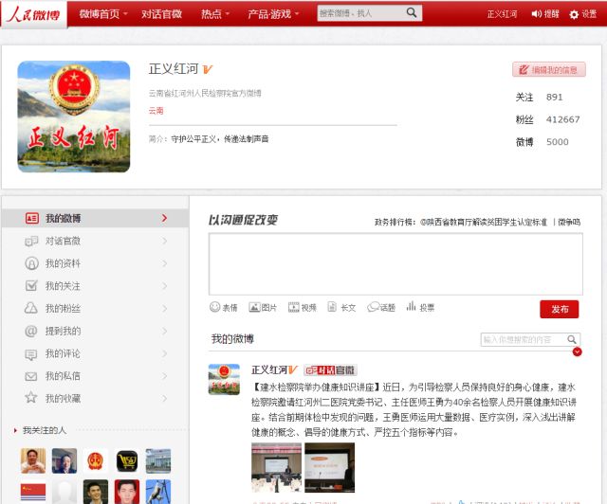Click the red circular arrow below the search box

point(577,351)
